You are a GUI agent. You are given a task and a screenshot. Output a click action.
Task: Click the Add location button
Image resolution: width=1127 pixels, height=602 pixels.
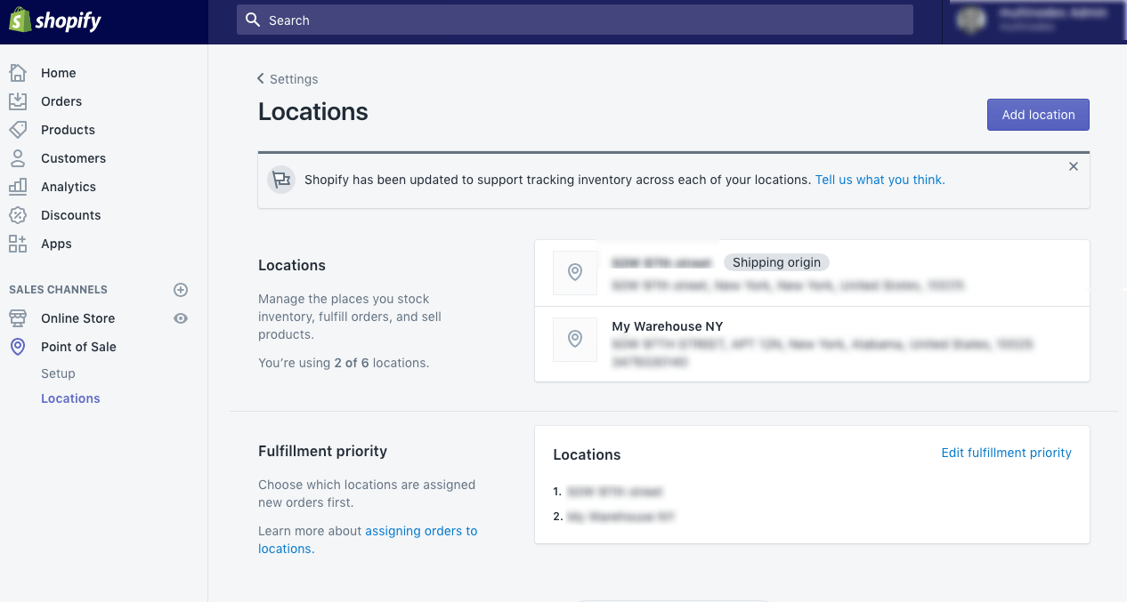point(1038,114)
